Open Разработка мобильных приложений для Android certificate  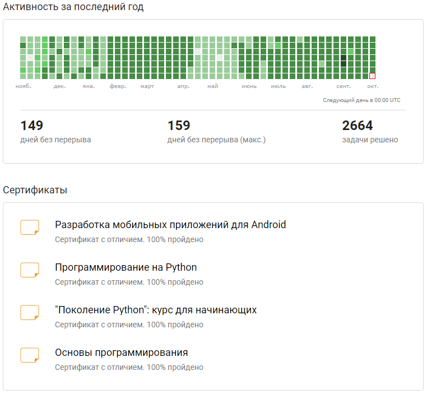[x=170, y=225]
